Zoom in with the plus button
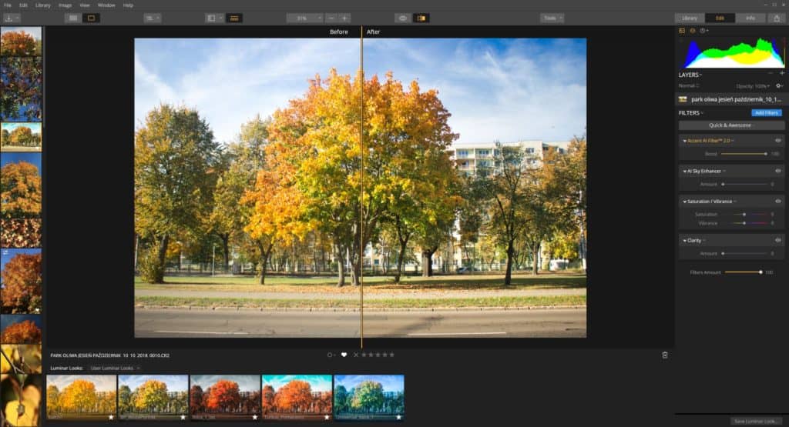The height and width of the screenshot is (427, 789). coord(344,18)
